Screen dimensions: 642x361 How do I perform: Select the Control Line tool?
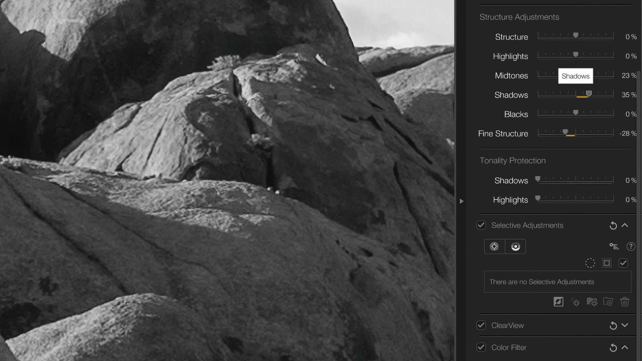(x=515, y=246)
